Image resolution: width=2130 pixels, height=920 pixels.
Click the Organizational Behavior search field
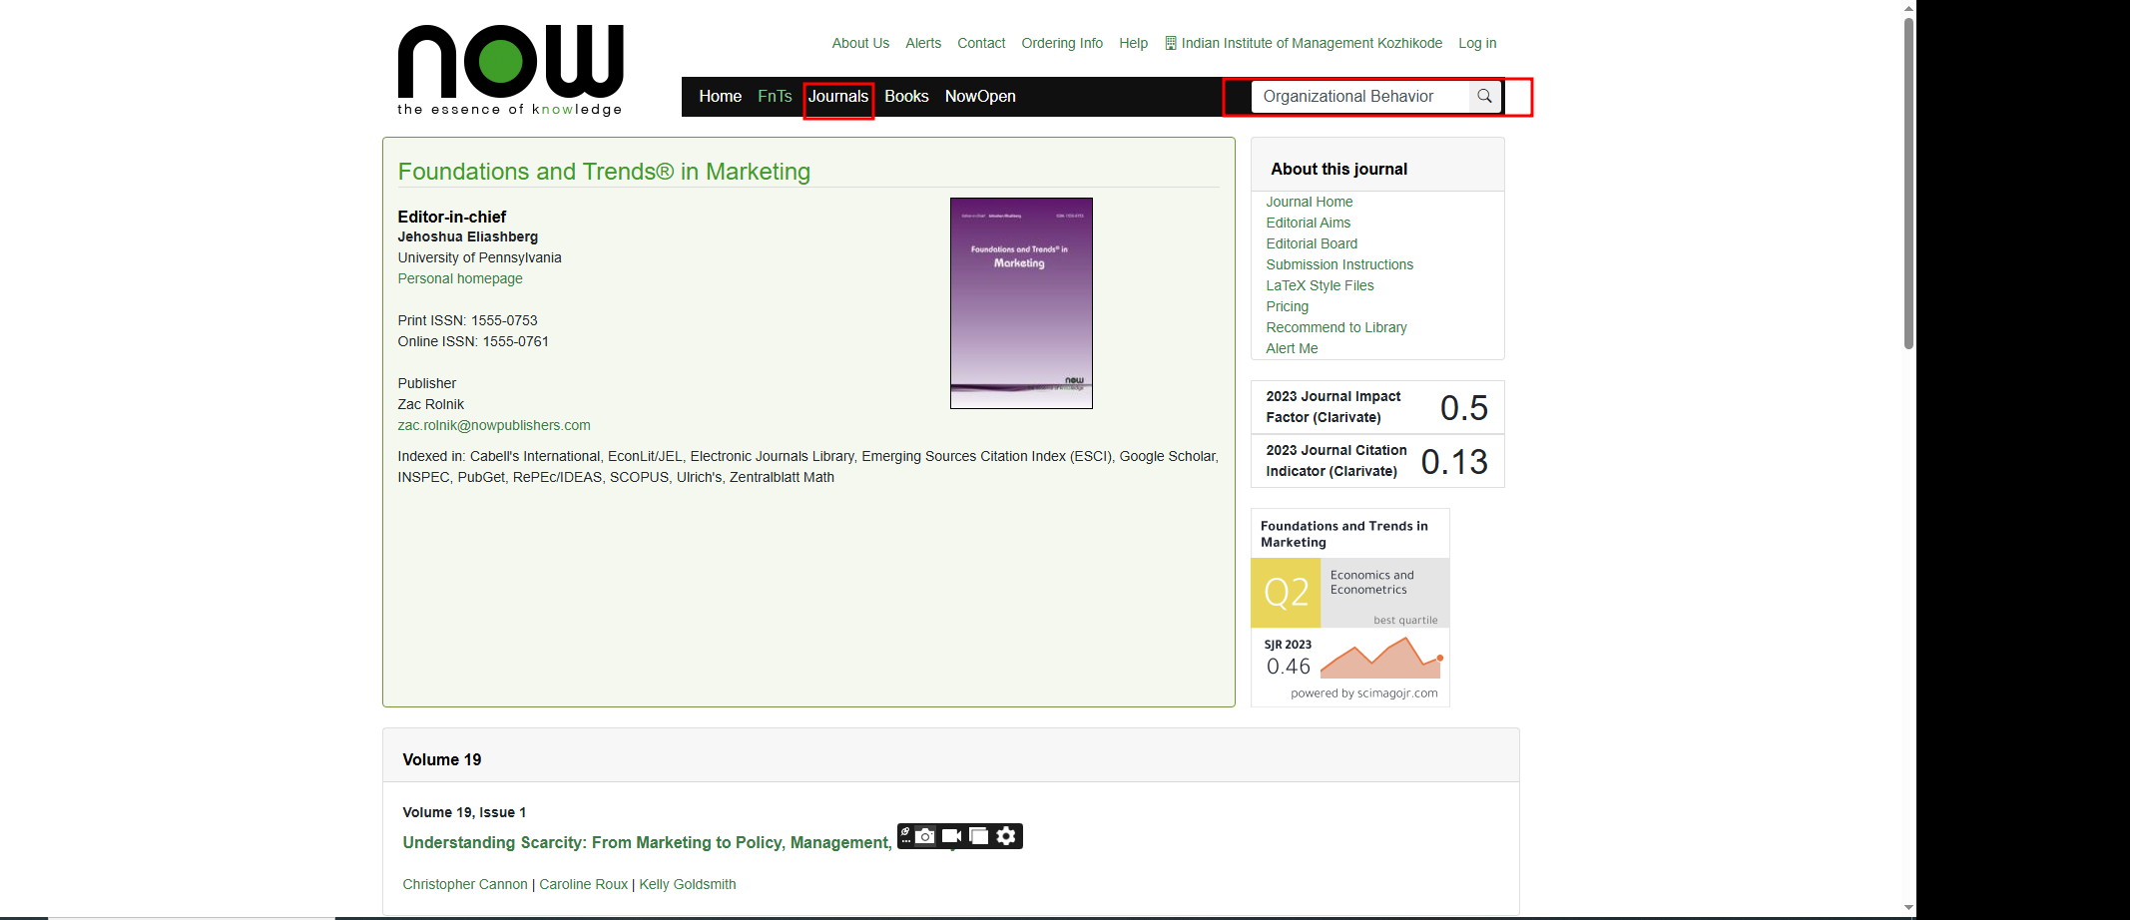pos(1359,97)
